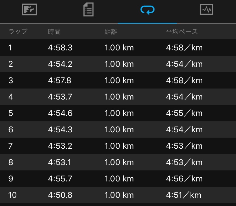Select lap 3 row showing 4:57.8
The height and width of the screenshot is (206, 236).
[118, 80]
